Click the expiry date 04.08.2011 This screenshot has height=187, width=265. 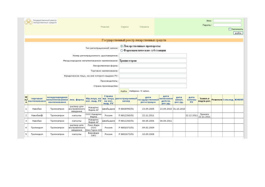(166, 121)
